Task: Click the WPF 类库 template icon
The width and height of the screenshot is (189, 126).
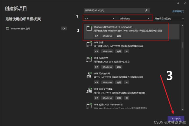Action: (x=89, y=44)
